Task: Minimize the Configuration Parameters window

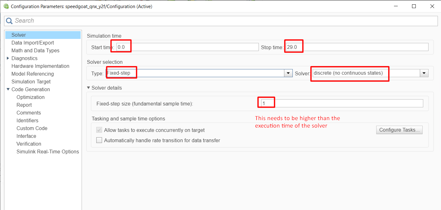Action: pos(396,6)
